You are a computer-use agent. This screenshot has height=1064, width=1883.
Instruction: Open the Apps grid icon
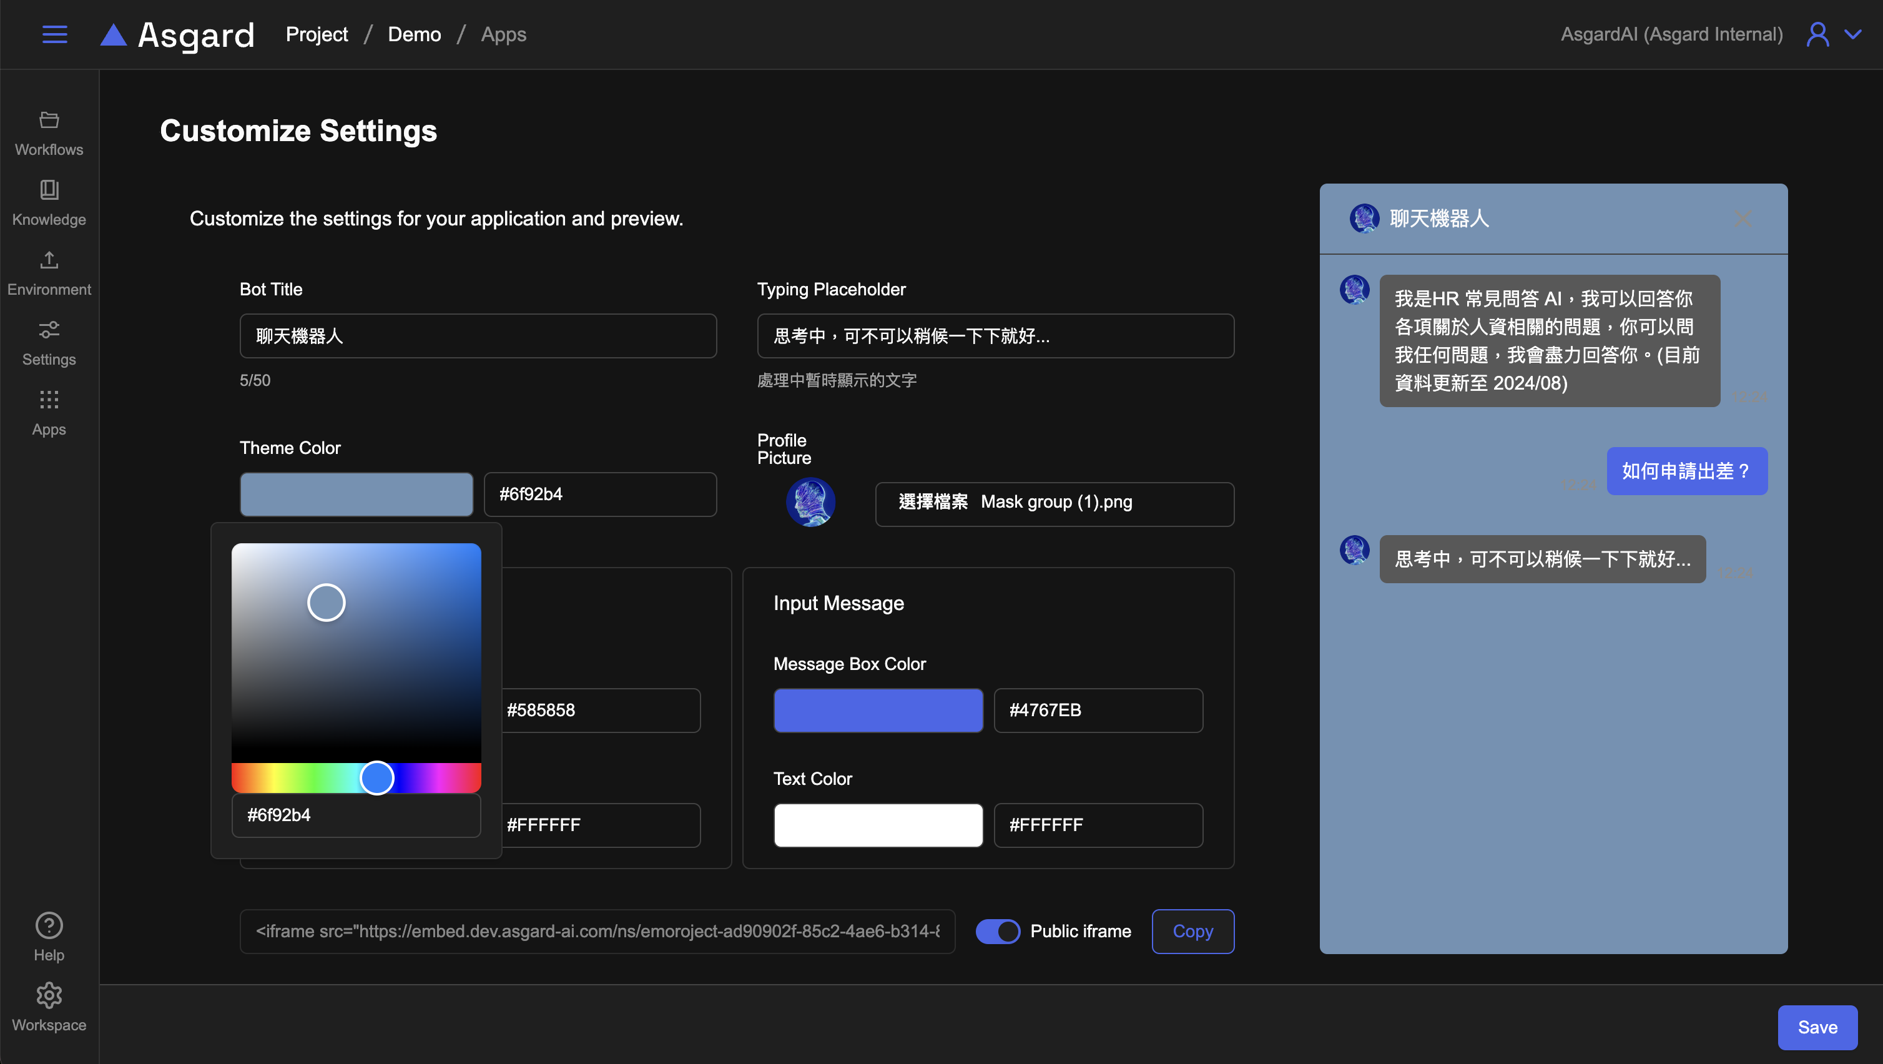point(49,400)
